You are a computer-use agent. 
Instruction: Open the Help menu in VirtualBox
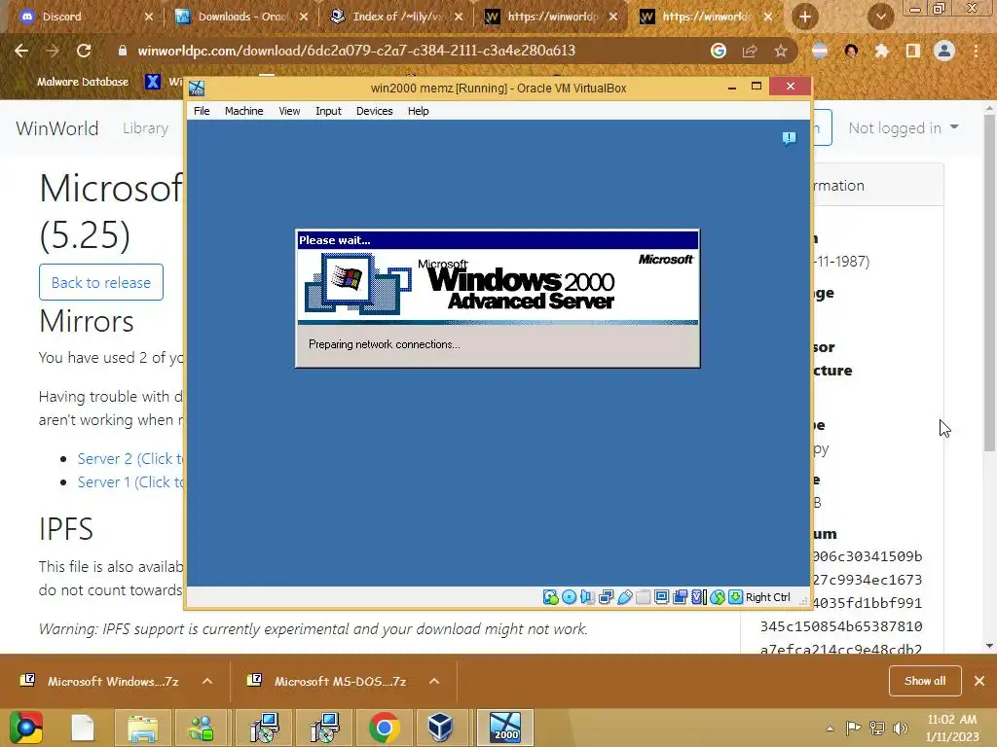point(419,111)
